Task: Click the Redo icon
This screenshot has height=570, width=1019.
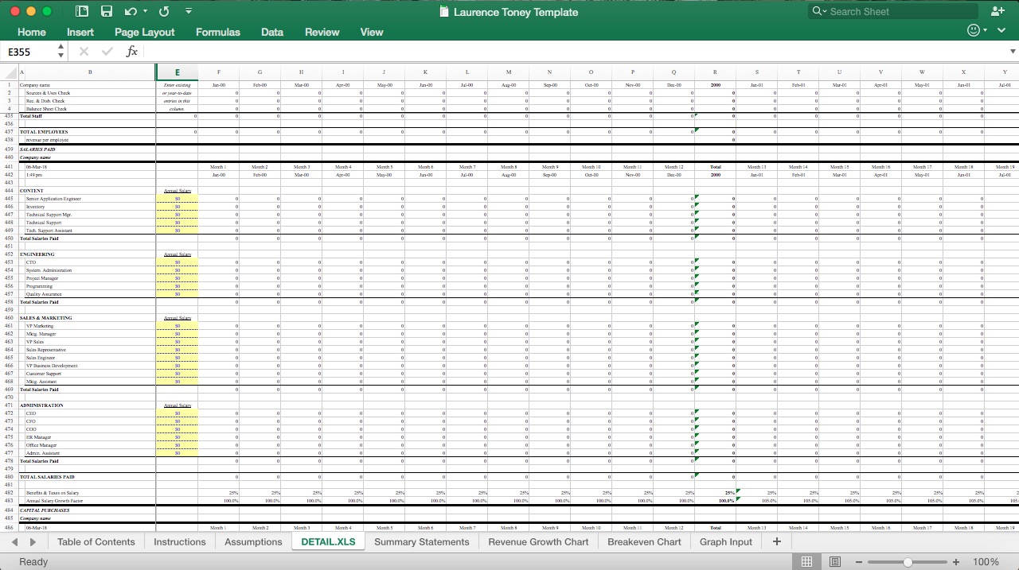Action: [x=163, y=11]
